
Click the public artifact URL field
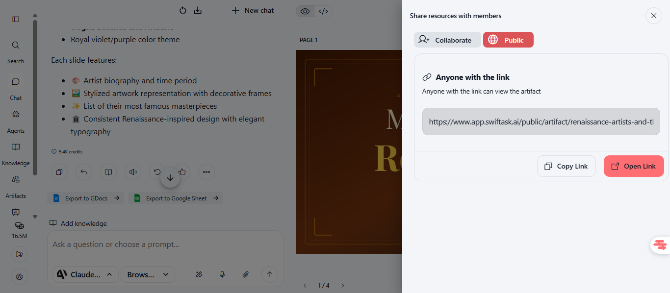tap(541, 122)
